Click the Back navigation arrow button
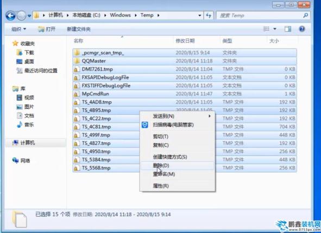Screen dimensions: 321x233 (10, 16)
